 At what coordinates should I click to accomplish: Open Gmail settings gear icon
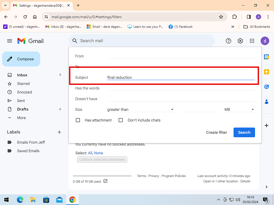[240, 41]
